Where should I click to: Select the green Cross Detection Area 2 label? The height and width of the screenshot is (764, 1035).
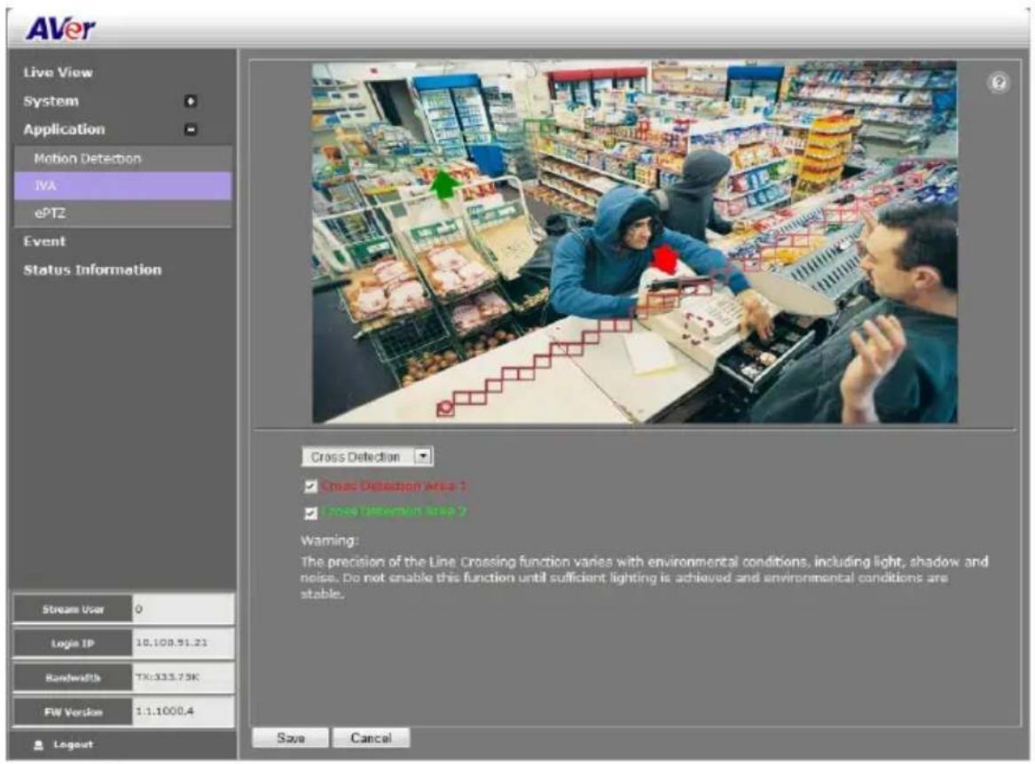(x=394, y=511)
